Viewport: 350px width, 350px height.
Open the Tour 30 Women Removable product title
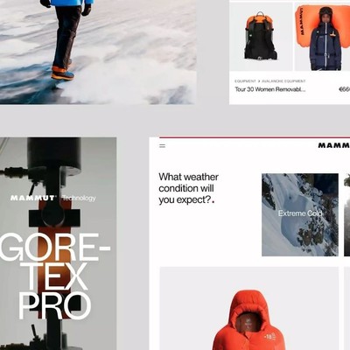pos(270,89)
